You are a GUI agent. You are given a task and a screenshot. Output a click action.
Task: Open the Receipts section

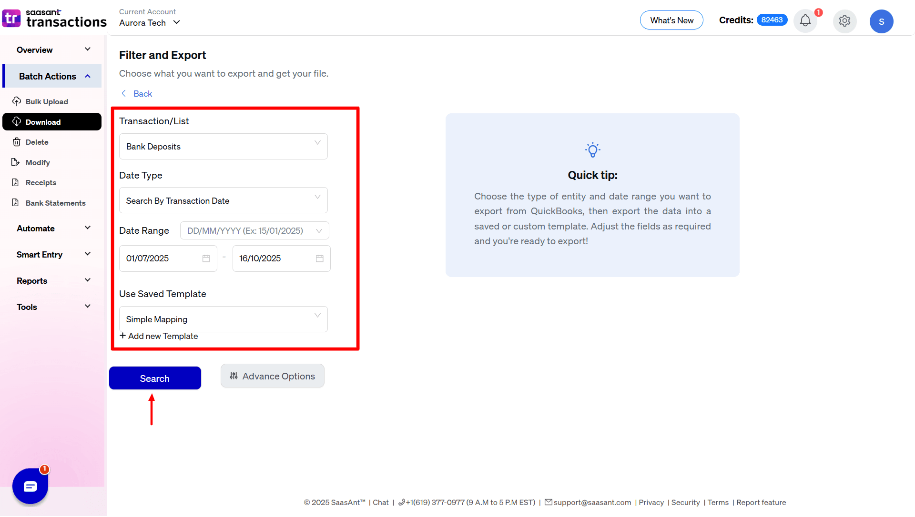point(41,182)
